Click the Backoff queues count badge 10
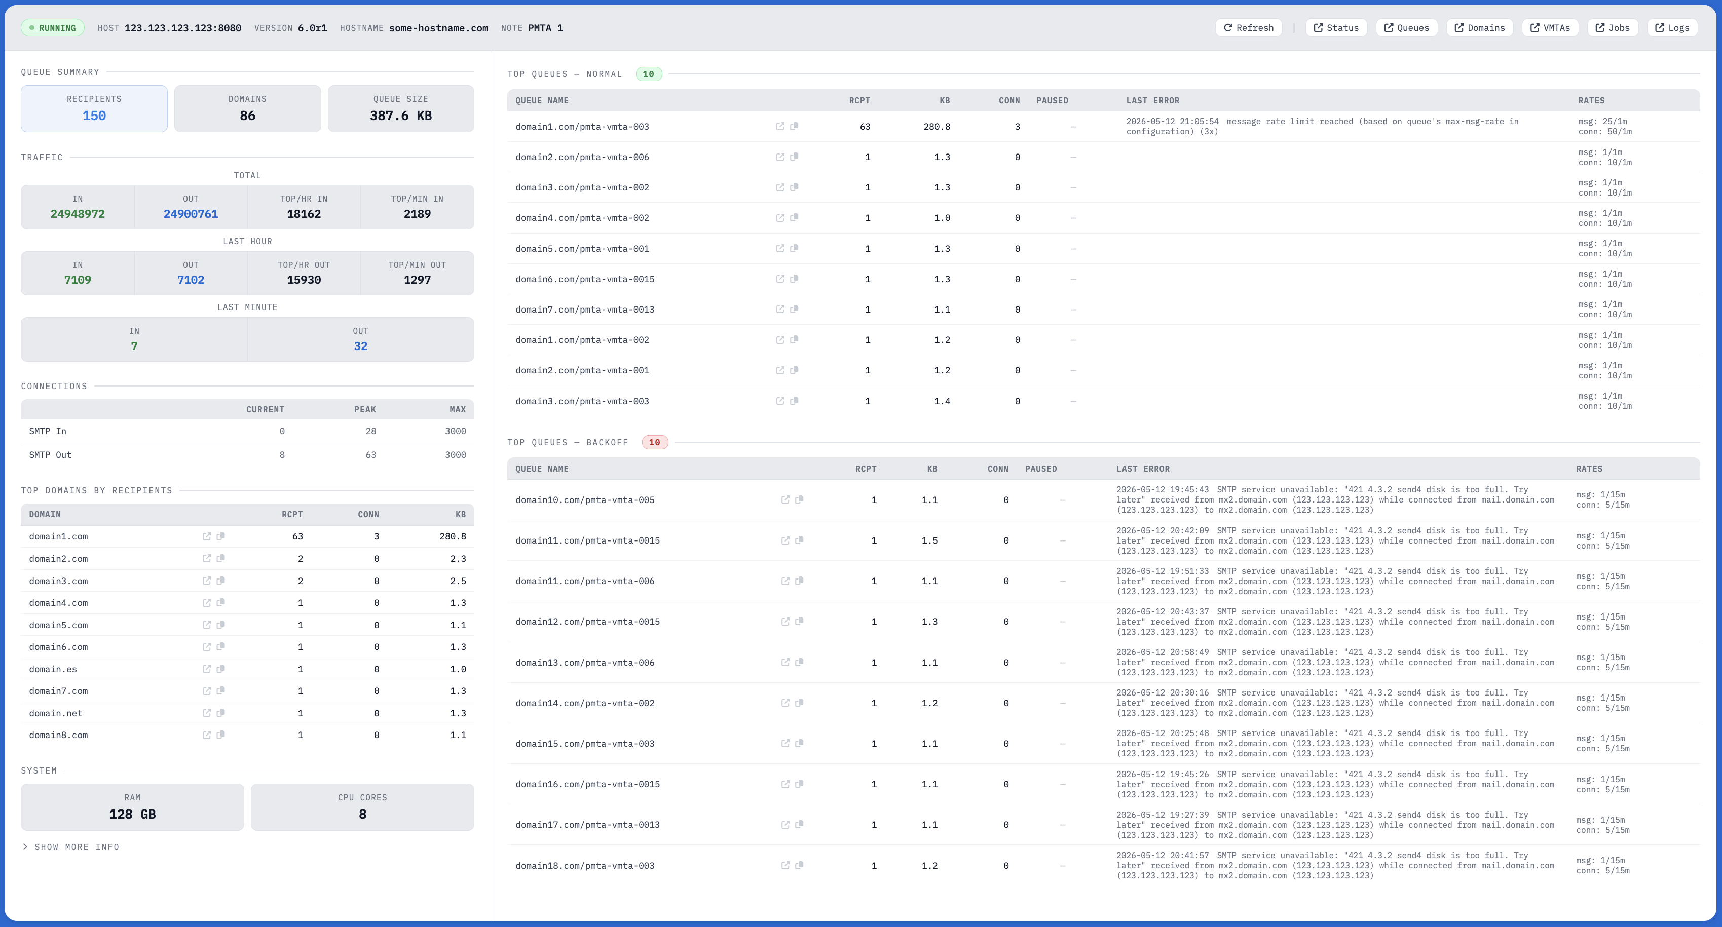This screenshot has width=1722, height=927. coord(654,442)
